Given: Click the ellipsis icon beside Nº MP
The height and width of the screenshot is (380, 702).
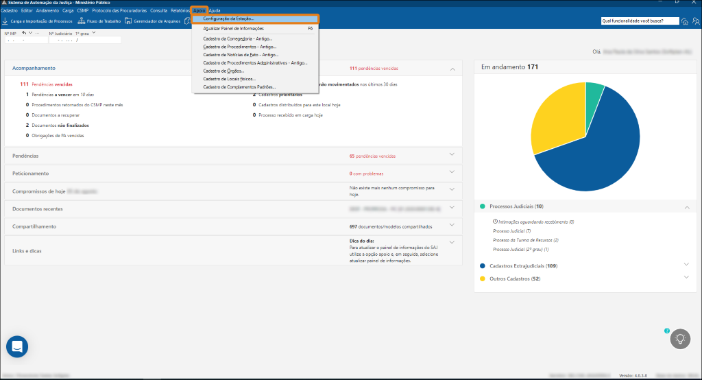Looking at the screenshot, I should click(37, 33).
